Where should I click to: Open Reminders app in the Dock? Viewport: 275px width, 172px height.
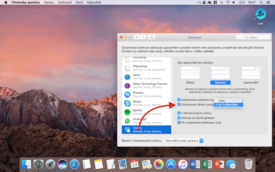coord(87,165)
